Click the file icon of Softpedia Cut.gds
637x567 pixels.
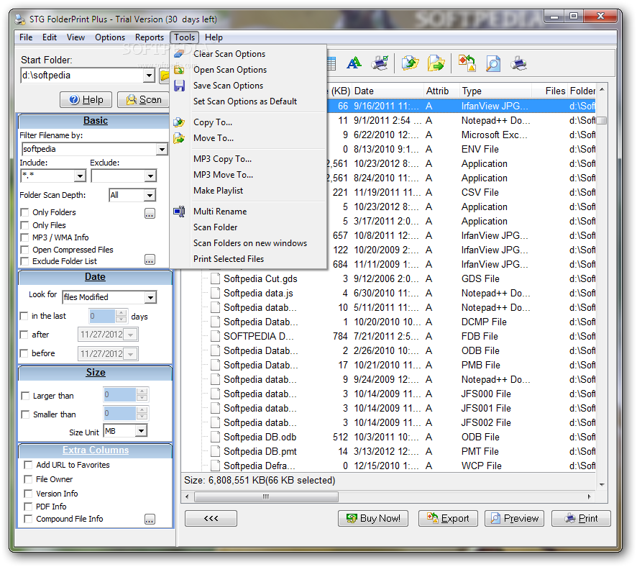pyautogui.click(x=216, y=278)
